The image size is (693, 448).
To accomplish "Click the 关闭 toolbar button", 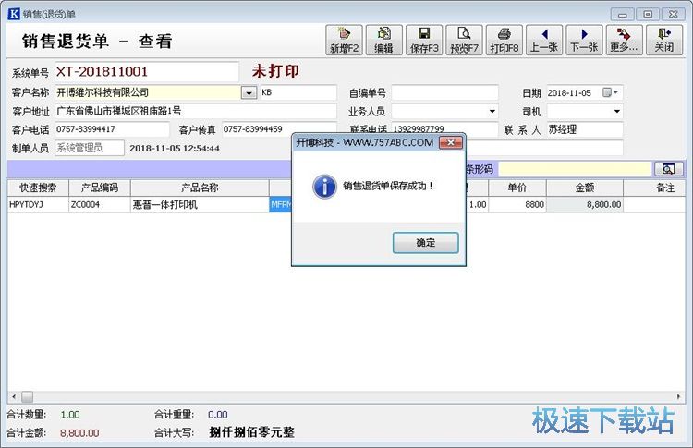I will 664,41.
